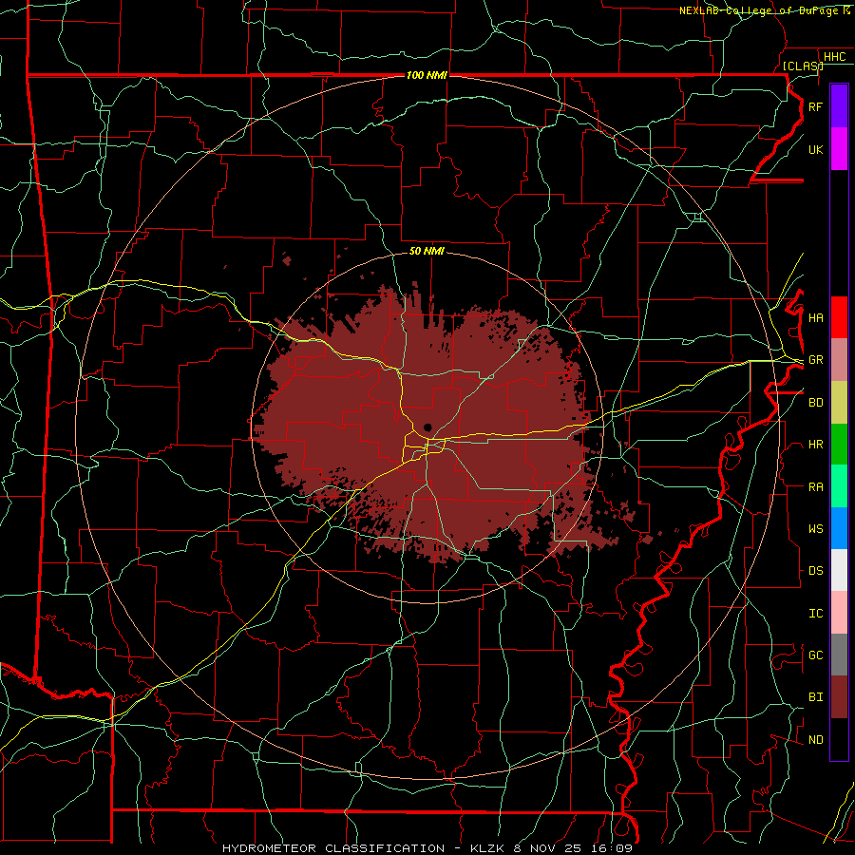Click the BD yellow legend swatch
The image size is (855, 855).
(x=839, y=402)
